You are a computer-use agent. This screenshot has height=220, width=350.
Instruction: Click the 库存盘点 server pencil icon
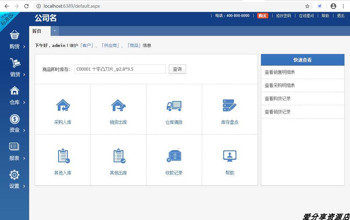pos(229,105)
